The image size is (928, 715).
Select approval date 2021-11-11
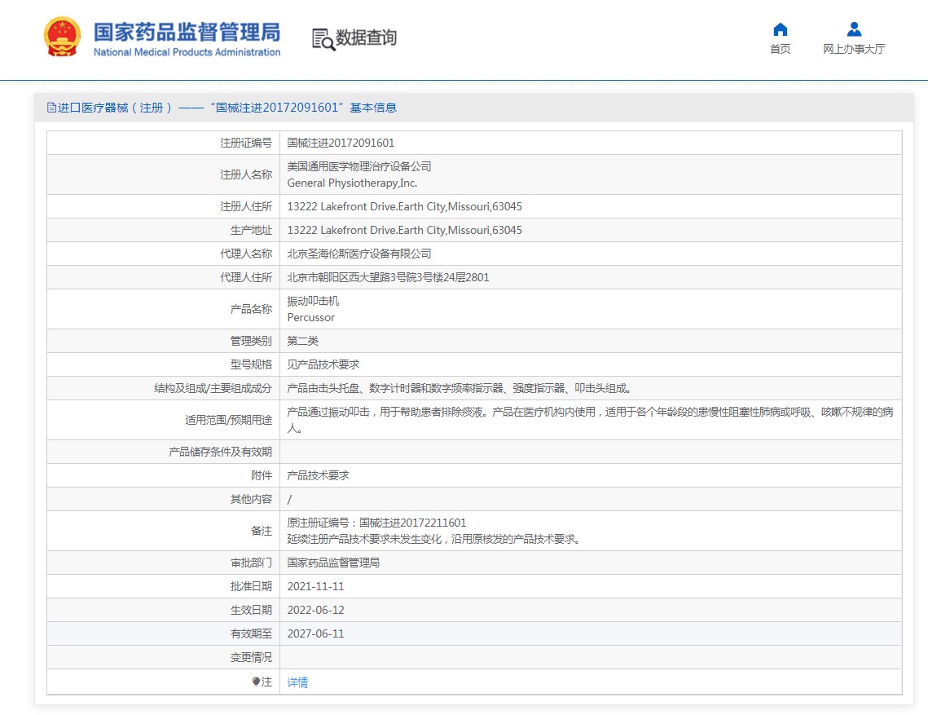click(315, 586)
